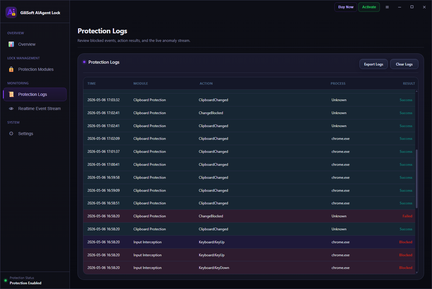Click the TIME column header
432x289 pixels.
tap(92, 83)
